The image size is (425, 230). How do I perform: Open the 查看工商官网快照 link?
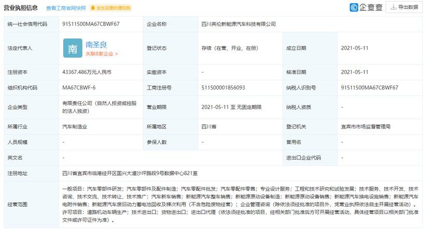click(x=66, y=8)
